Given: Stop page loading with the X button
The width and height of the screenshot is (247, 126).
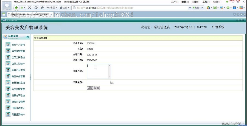Looking at the screenshot, I should [x=29, y=8].
